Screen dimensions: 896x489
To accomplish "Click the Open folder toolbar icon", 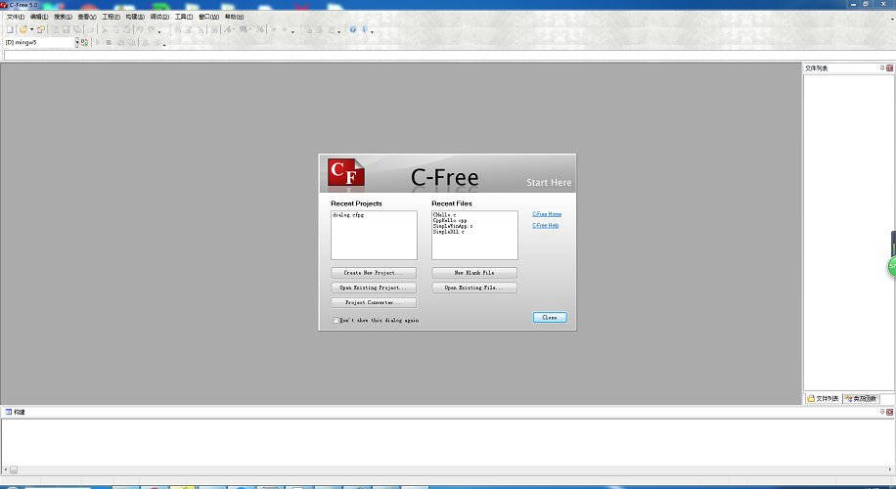I will (22, 29).
